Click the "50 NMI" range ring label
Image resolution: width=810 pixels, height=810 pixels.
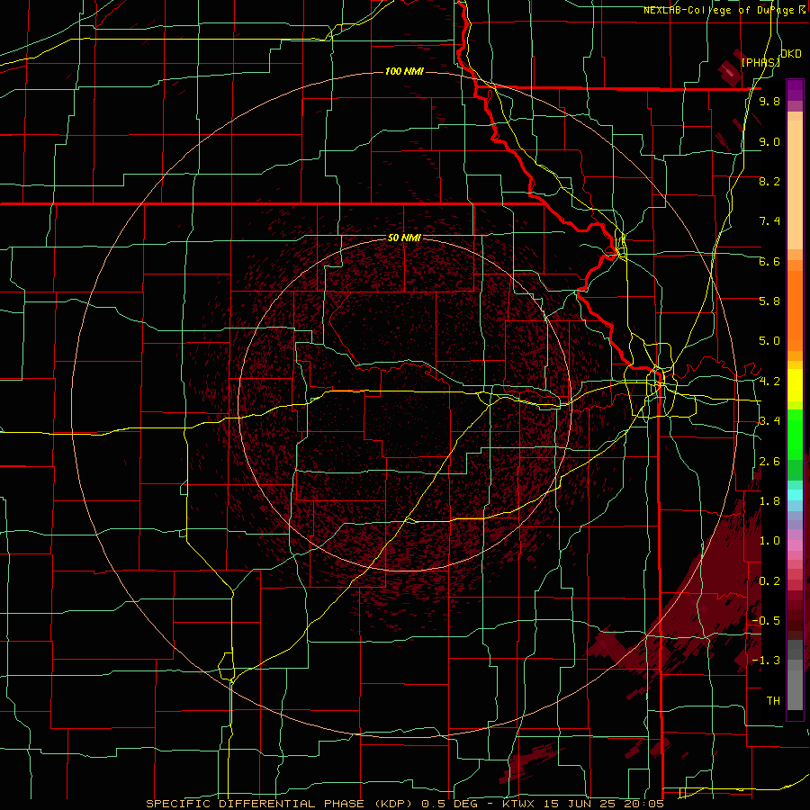(x=404, y=238)
